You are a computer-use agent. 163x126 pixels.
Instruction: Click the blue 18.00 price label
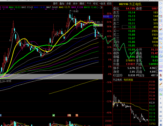point(108,16)
